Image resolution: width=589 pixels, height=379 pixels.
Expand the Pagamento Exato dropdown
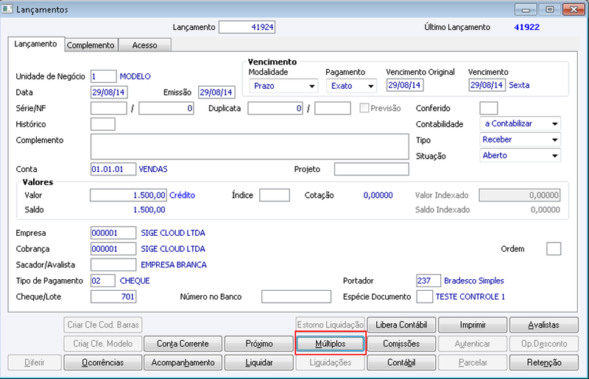coord(351,86)
